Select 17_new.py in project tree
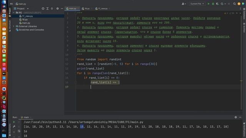 click(x=38, y=16)
